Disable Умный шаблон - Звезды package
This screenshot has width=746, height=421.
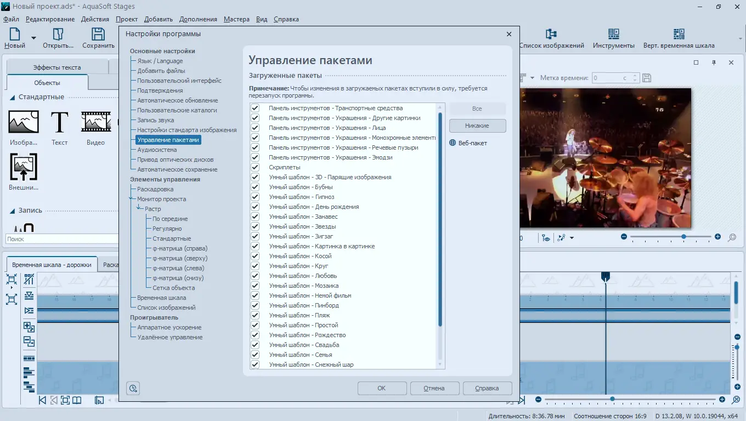tap(255, 226)
